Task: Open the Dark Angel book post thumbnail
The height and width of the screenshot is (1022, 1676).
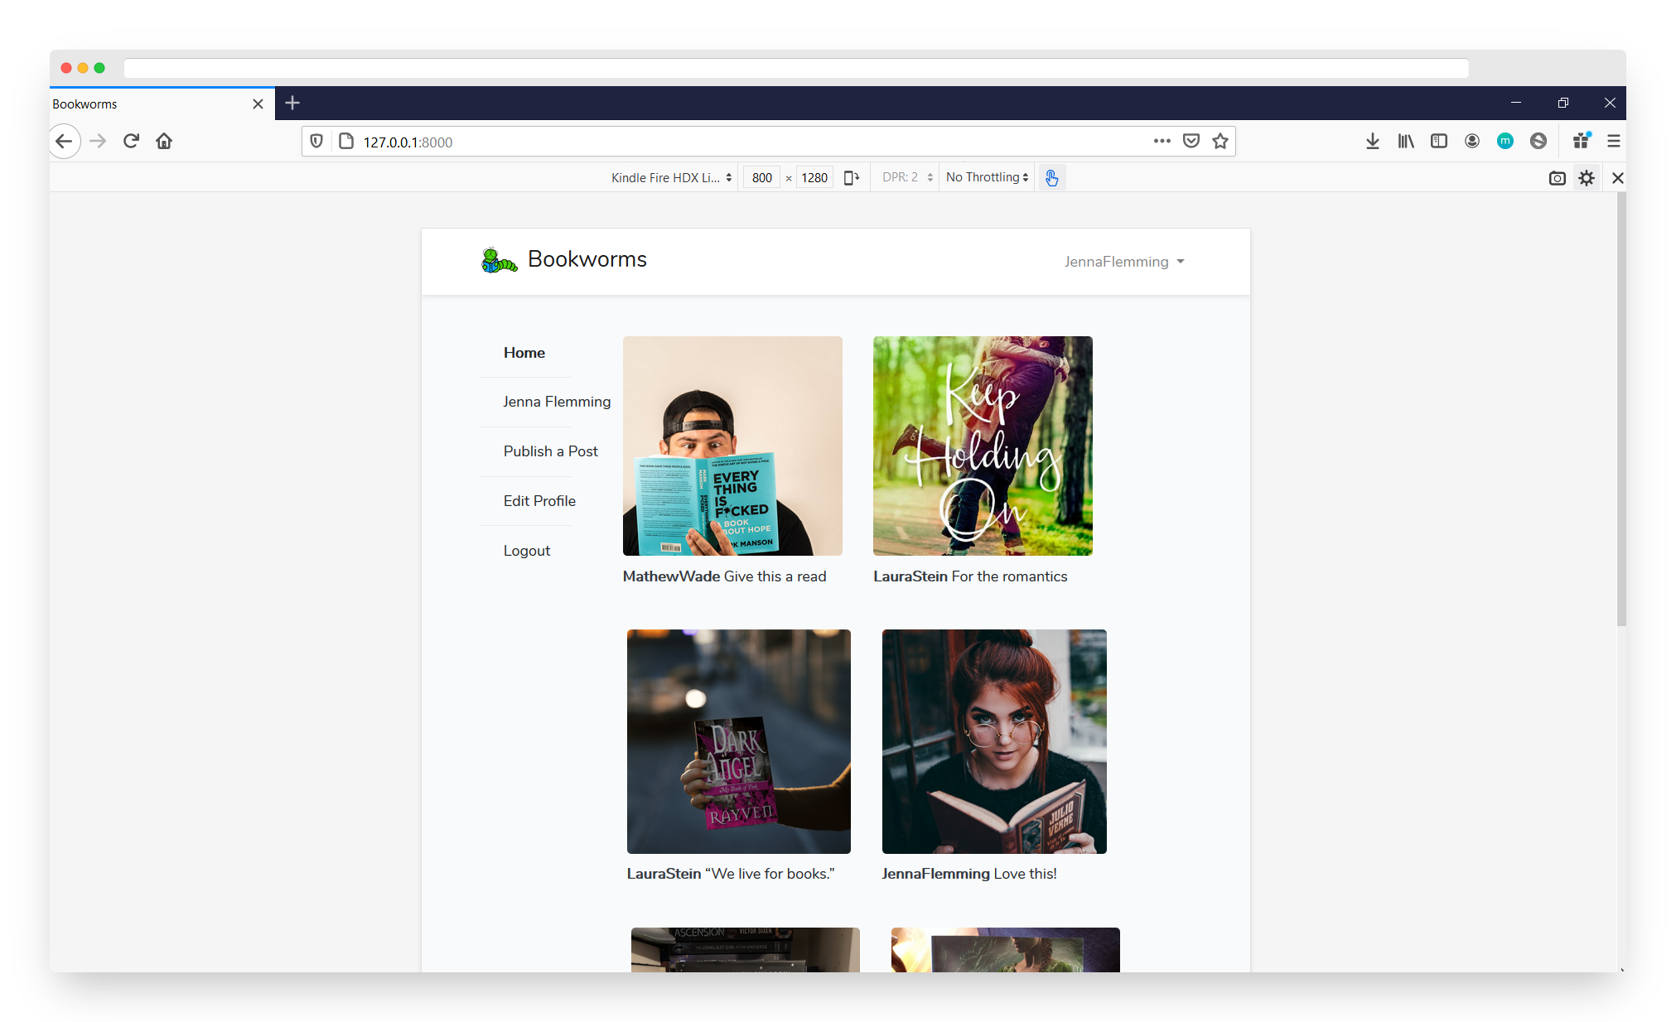Action: (738, 741)
